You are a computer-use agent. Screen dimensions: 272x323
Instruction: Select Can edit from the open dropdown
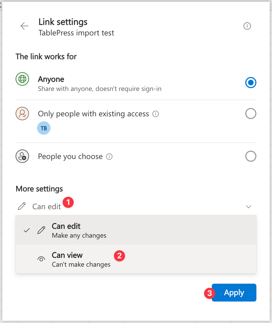(x=66, y=226)
